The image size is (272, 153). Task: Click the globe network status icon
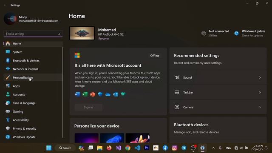(x=204, y=33)
